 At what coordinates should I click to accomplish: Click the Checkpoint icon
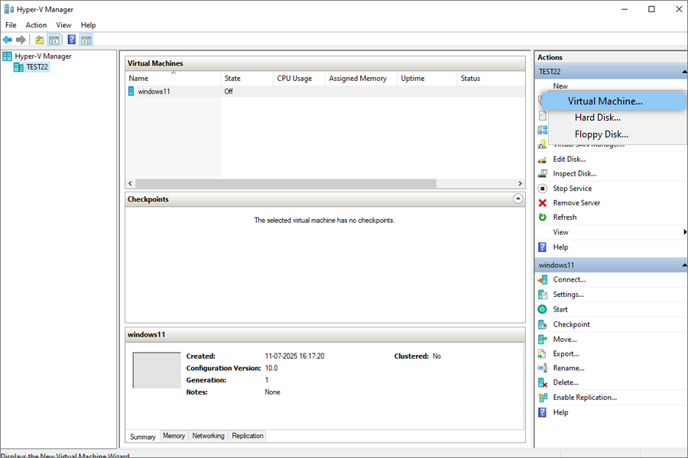coord(543,324)
